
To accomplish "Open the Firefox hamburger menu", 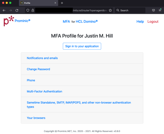I will pyautogui.click(x=160, y=10).
